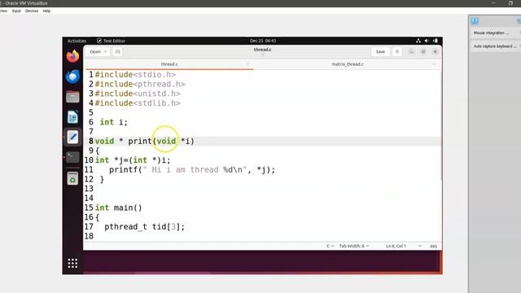This screenshot has height=293, width=521.
Task: Close the thread.c tab
Action: pos(247,64)
